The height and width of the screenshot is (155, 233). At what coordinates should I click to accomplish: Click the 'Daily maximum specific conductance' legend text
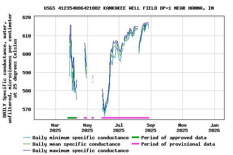[80, 151]
